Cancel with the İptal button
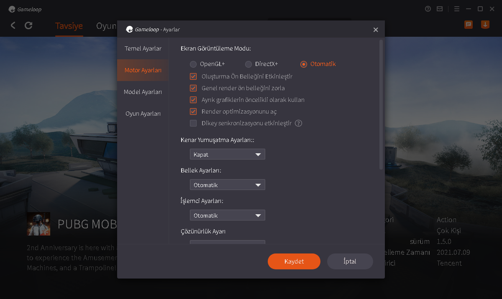 coord(350,261)
